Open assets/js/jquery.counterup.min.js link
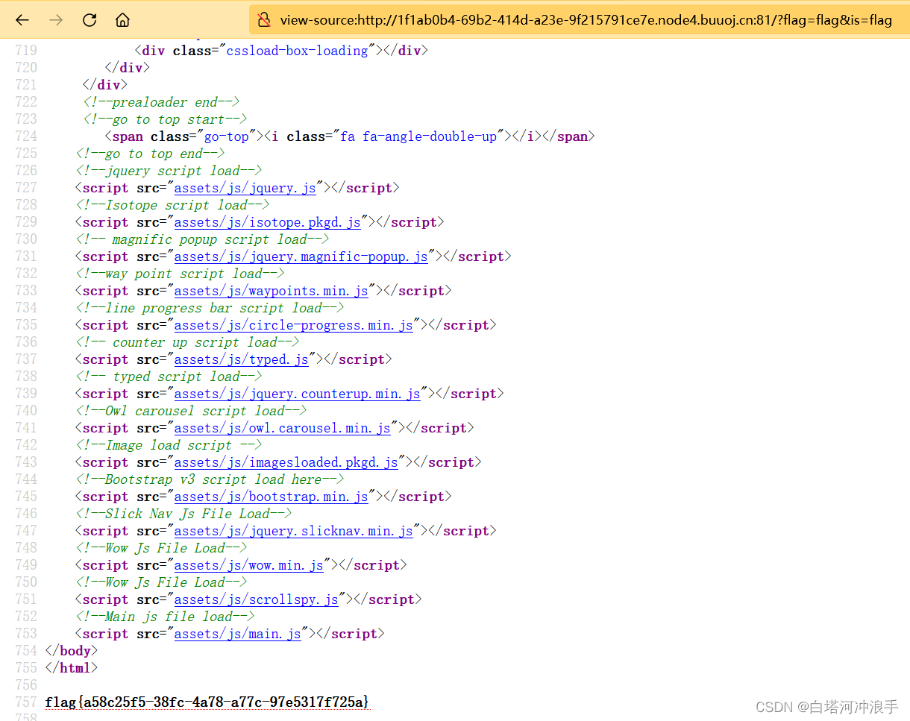 point(297,394)
